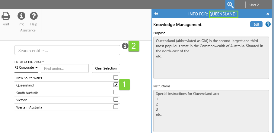Focus the Find under input box
This screenshot has height=133, width=274.
click(x=65, y=68)
